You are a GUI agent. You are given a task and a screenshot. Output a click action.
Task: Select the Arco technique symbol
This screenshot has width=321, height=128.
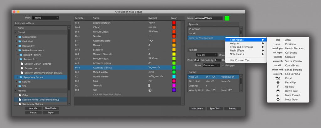click(x=288, y=40)
